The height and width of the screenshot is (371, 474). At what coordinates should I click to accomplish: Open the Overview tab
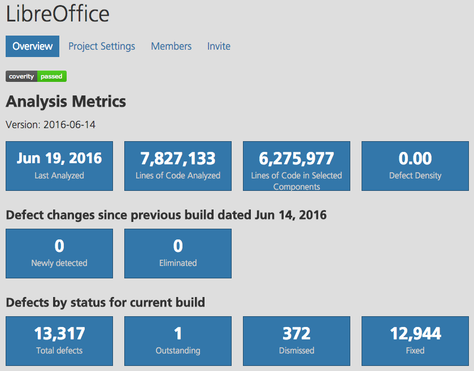[32, 46]
